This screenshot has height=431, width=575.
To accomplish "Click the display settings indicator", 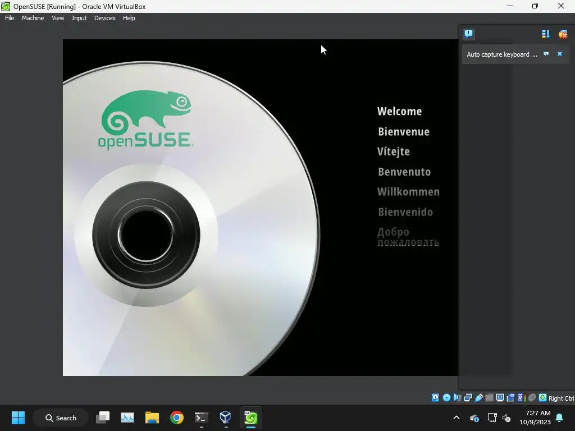I will click(500, 398).
